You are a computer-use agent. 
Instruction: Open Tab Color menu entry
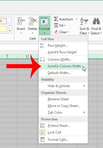pos(63,113)
